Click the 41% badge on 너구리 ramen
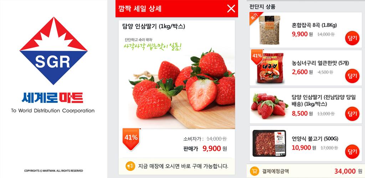The image size is (365, 178). tap(257, 57)
